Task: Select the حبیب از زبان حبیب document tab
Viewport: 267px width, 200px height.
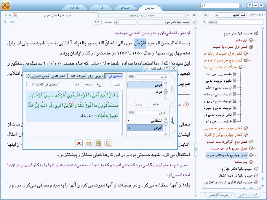Action: click(142, 15)
